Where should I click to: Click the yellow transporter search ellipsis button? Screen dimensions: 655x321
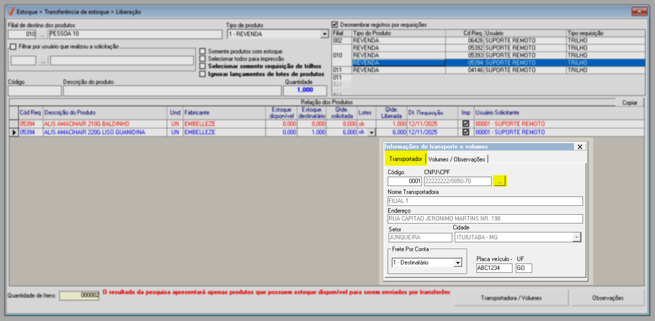coord(499,181)
